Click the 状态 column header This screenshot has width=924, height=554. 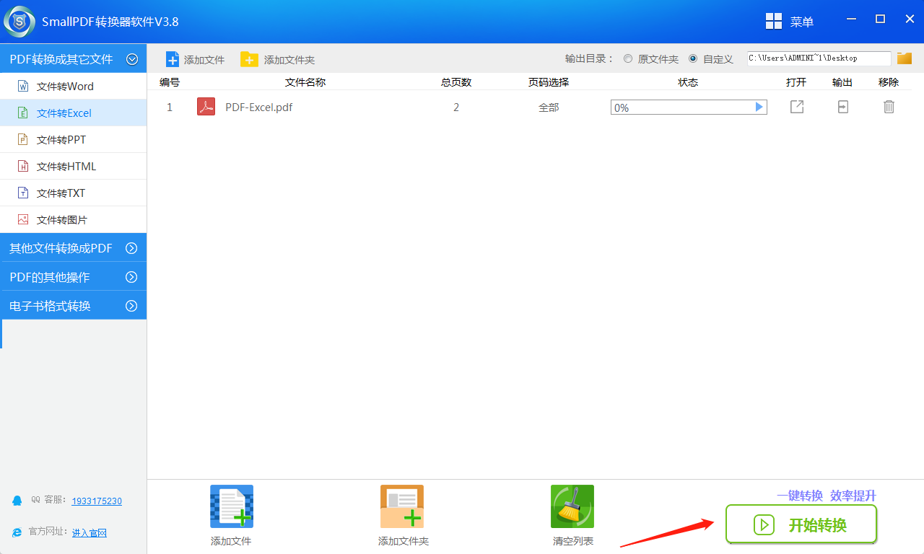point(688,82)
